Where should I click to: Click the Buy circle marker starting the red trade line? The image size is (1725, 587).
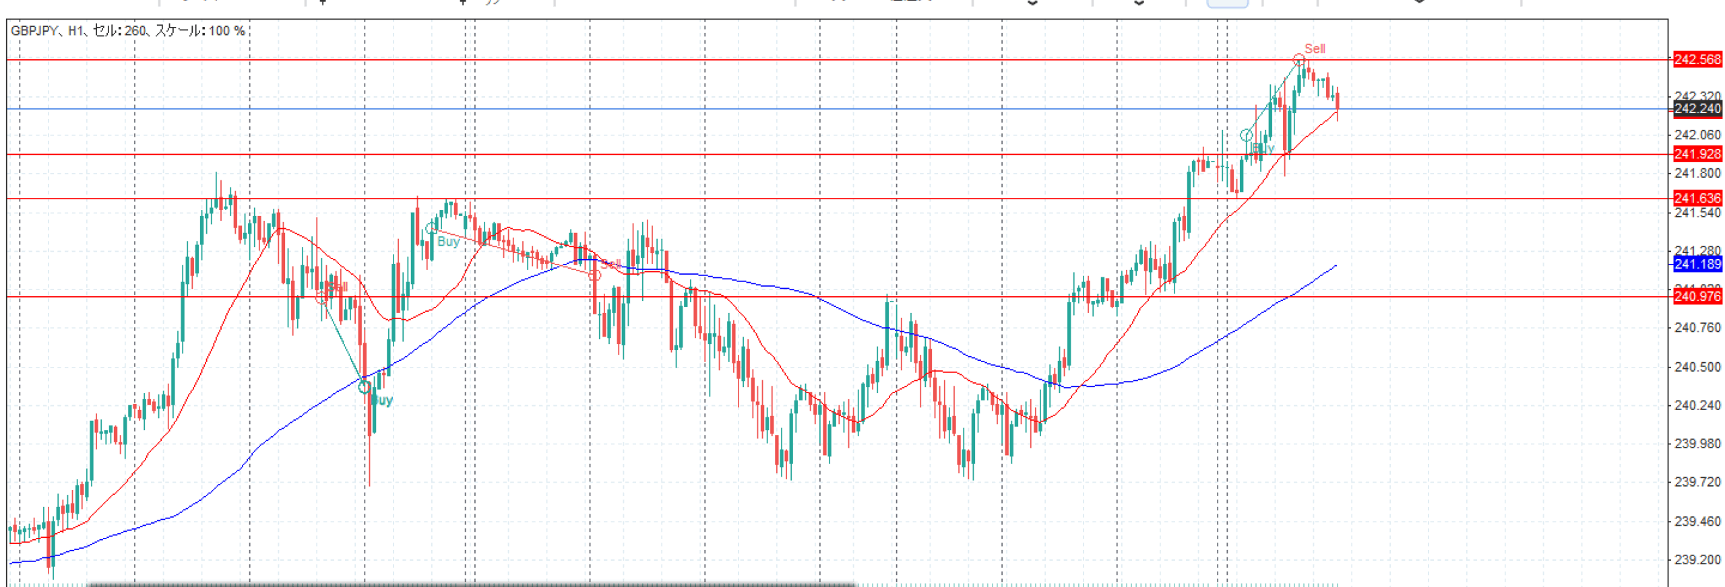pyautogui.click(x=431, y=230)
